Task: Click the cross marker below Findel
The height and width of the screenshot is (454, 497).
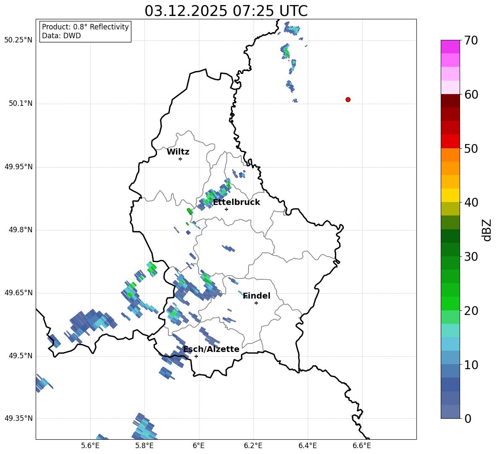Action: pos(256,303)
